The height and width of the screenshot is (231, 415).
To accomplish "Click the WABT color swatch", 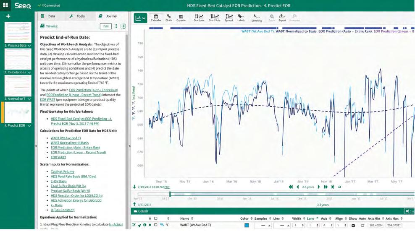I will pos(247,225).
